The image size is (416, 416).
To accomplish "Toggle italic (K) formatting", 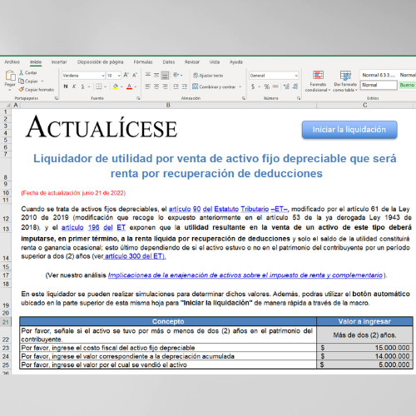I will 74,87.
